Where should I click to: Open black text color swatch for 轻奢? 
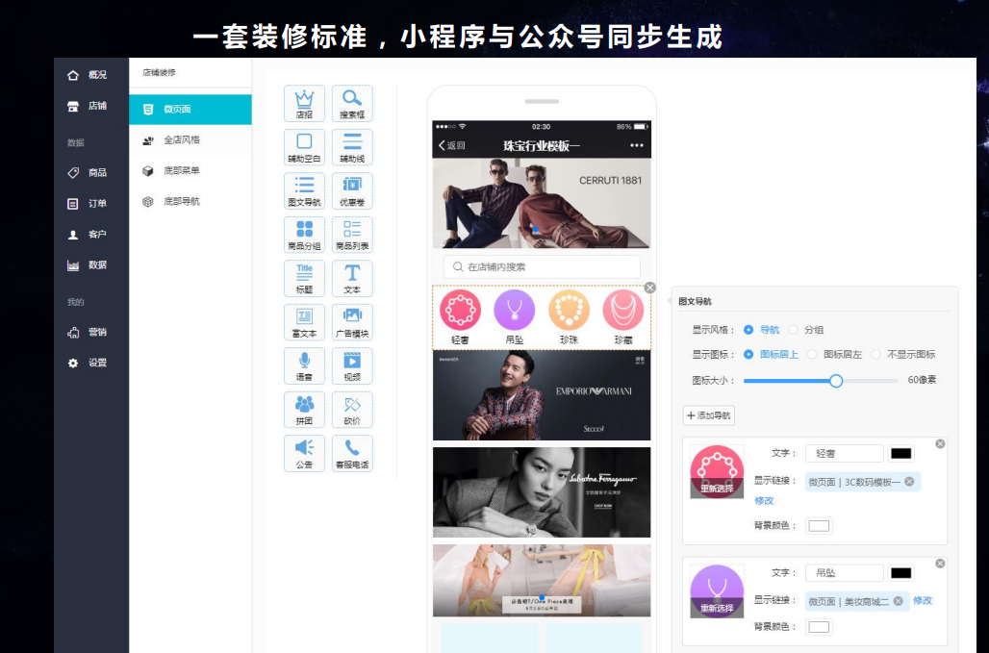pyautogui.click(x=900, y=453)
